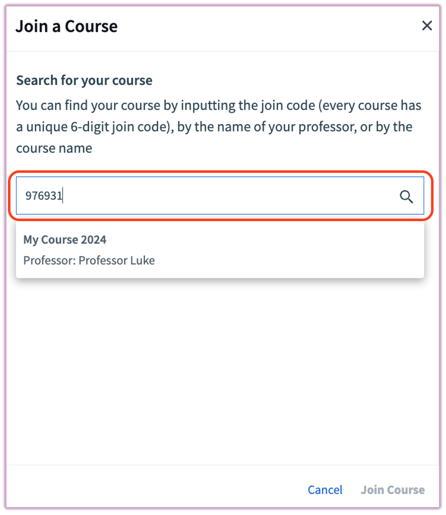Screen dimensions: 446x515
Task: Click the dialog footer left of Cancel
Action: (x=149, y=490)
